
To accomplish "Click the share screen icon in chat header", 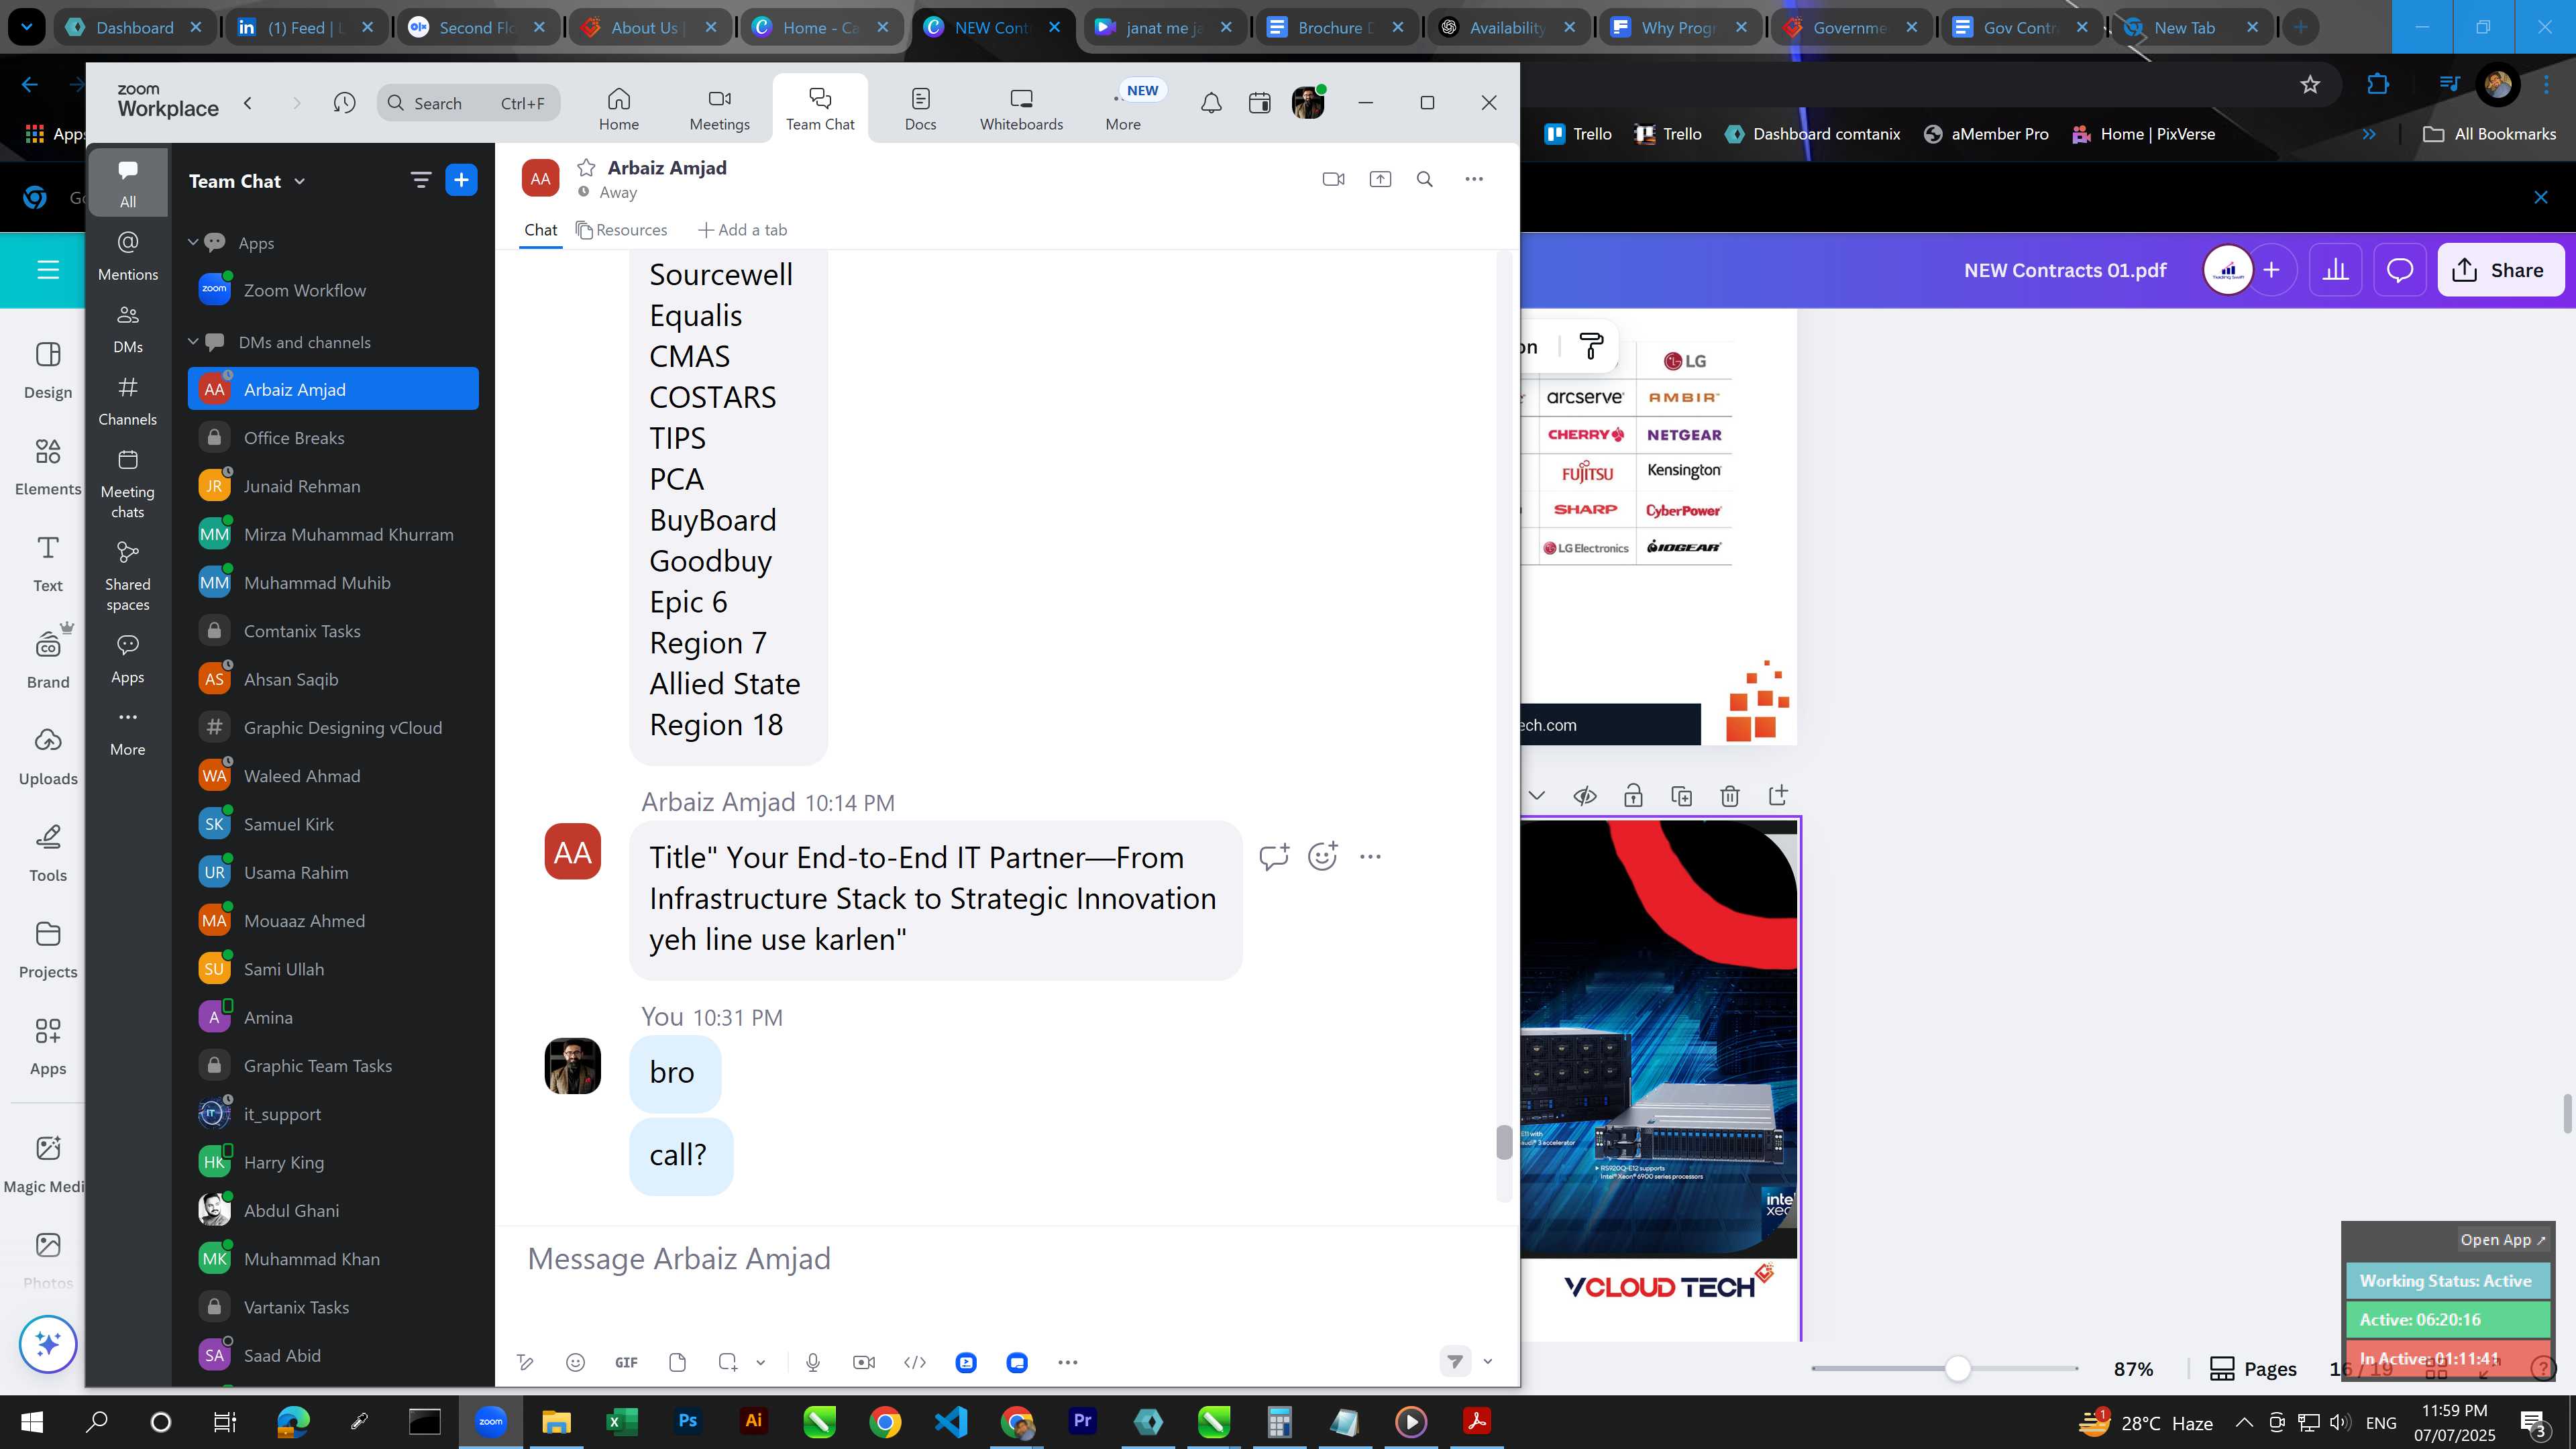I will point(1380,179).
